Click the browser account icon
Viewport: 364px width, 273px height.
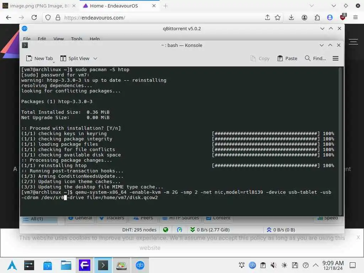[304, 17]
